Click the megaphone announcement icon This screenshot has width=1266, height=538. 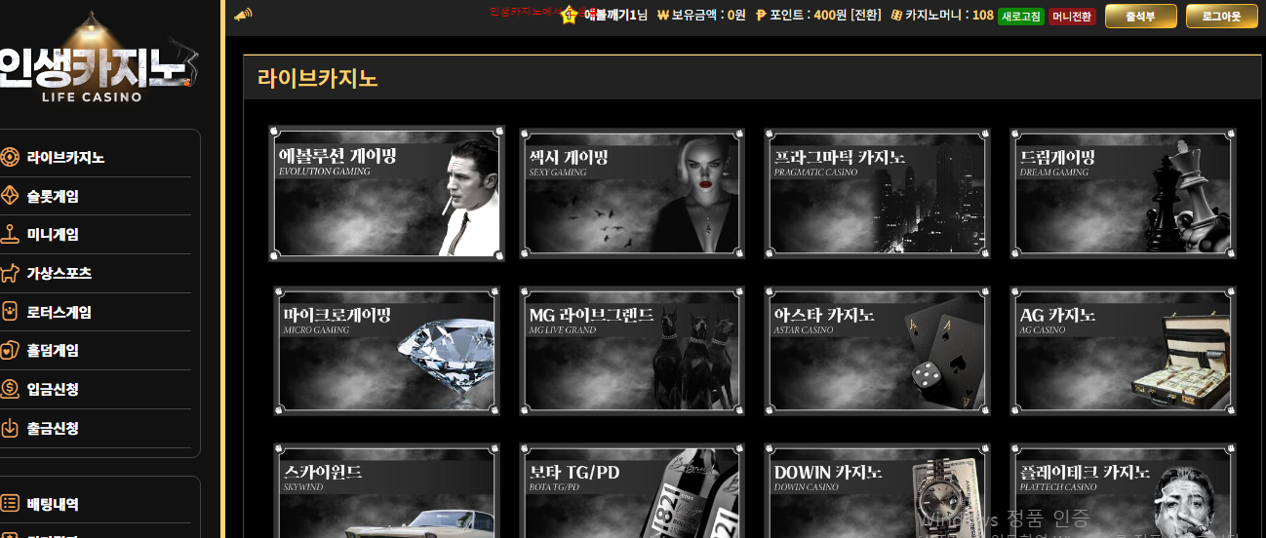(x=243, y=15)
